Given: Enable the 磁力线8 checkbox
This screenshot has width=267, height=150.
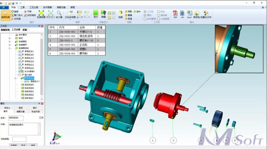Looking at the screenshot, I should 20,75.
